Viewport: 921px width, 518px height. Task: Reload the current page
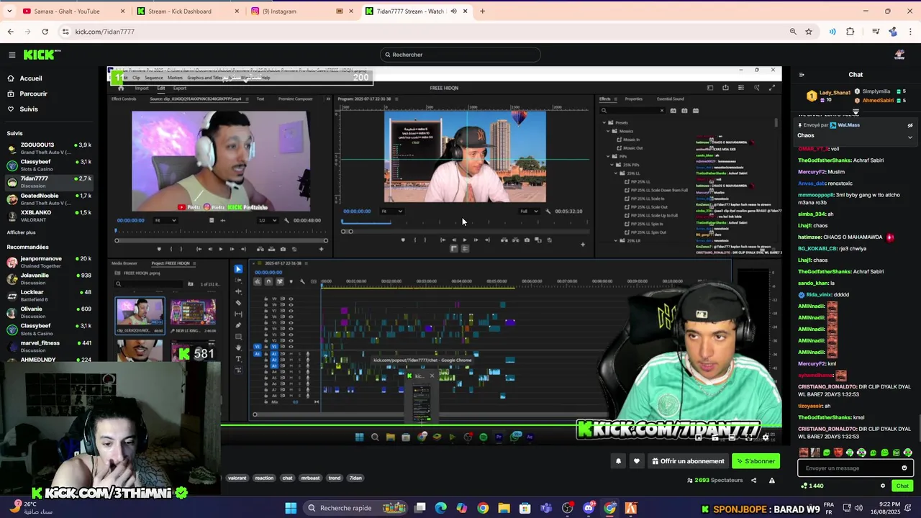45,32
